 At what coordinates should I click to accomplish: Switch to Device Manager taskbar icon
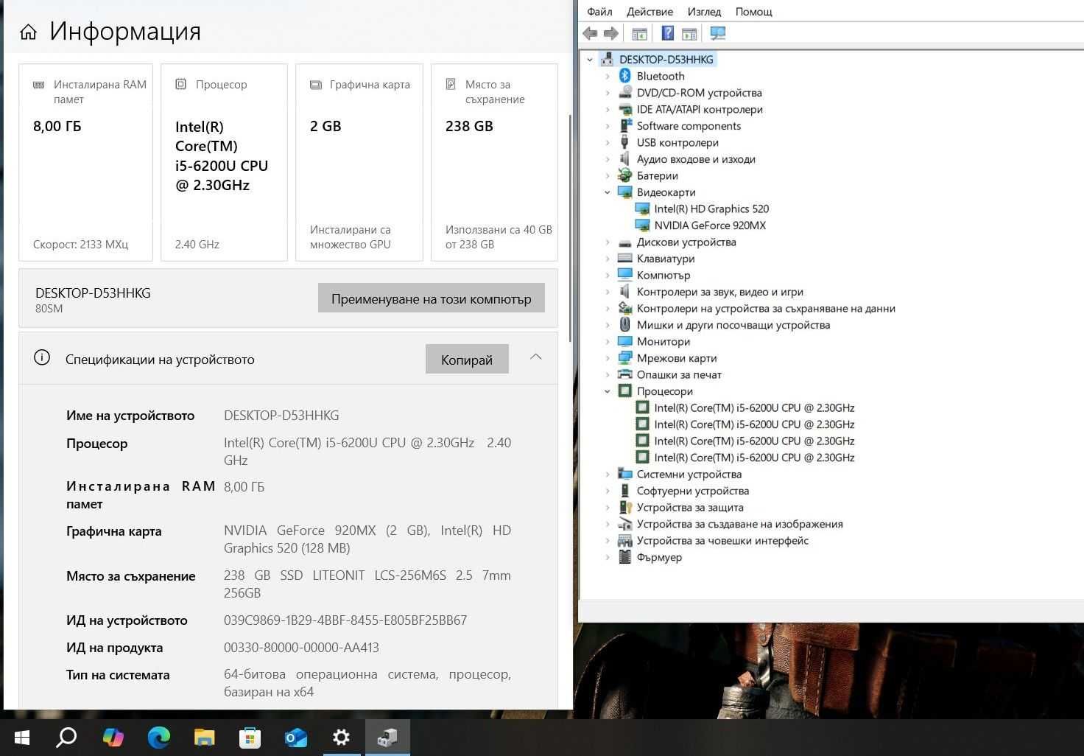tap(387, 737)
